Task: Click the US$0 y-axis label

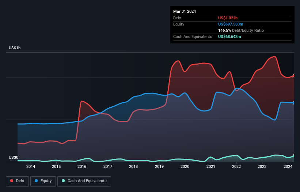Action: pyautogui.click(x=14, y=157)
